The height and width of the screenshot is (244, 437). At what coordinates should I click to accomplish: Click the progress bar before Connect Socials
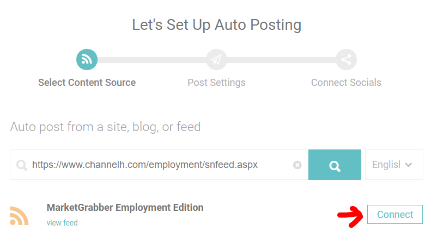(x=282, y=60)
